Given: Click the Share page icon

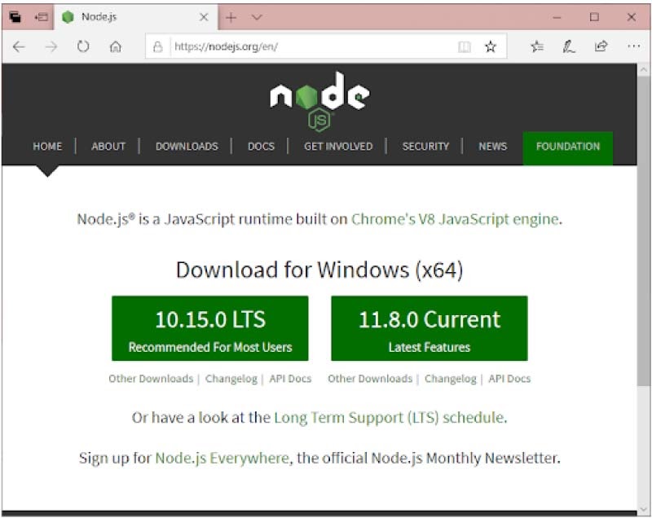Looking at the screenshot, I should (x=601, y=46).
